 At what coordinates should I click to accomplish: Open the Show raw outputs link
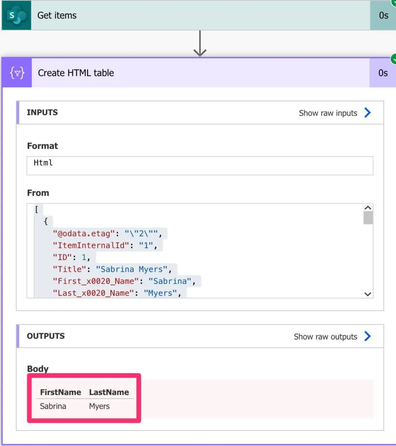pos(325,337)
